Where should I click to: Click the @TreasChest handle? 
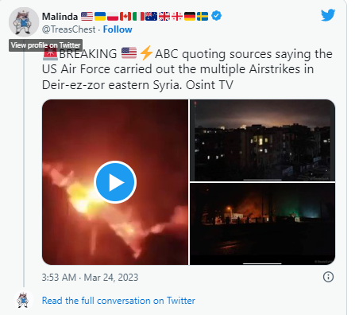[68, 29]
